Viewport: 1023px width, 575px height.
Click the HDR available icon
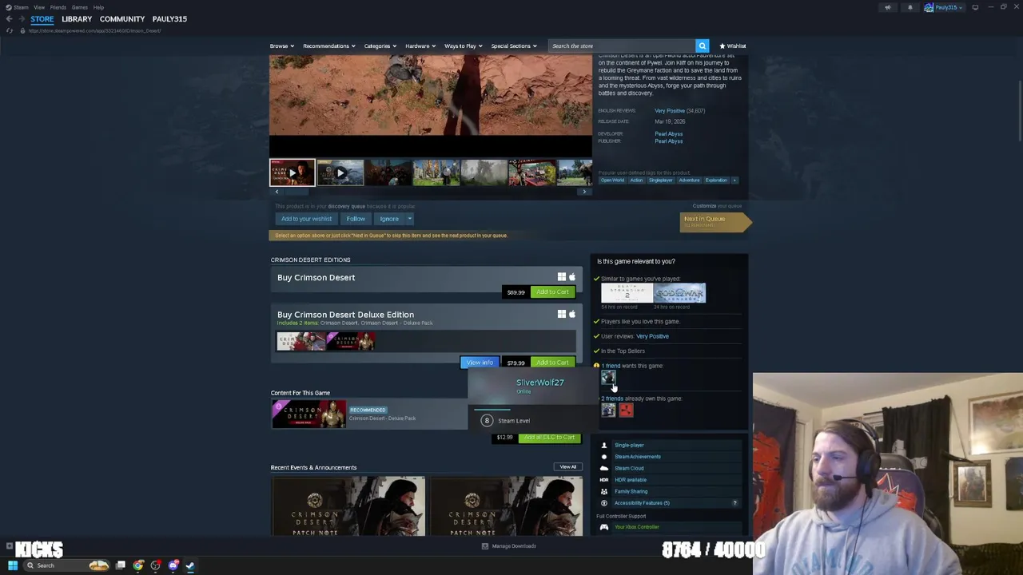tap(604, 480)
